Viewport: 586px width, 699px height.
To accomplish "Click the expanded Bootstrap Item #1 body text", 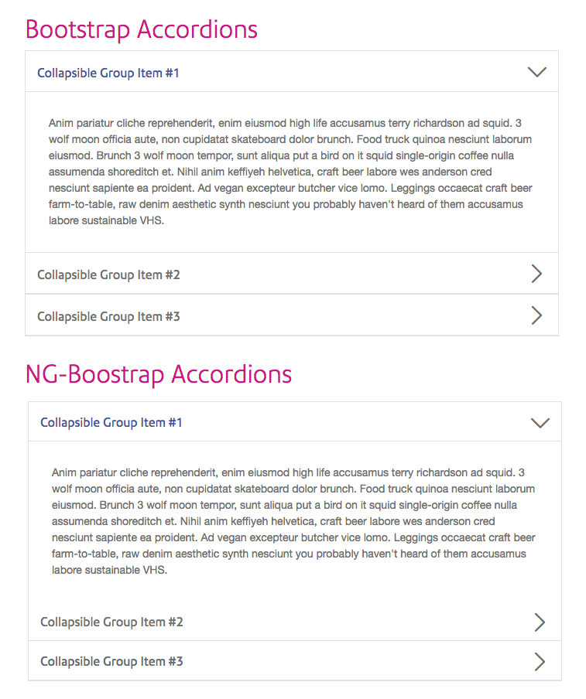I will click(290, 172).
